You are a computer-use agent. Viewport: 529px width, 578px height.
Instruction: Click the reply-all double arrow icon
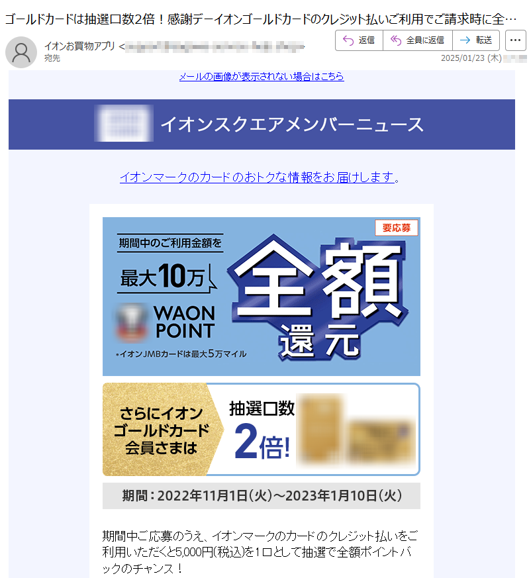[396, 40]
